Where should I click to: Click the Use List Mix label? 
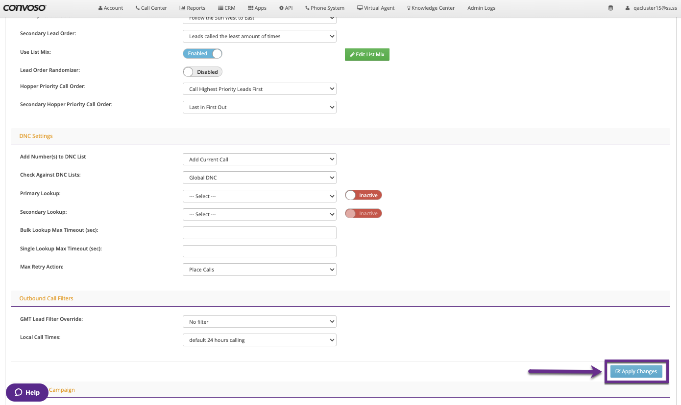click(35, 52)
